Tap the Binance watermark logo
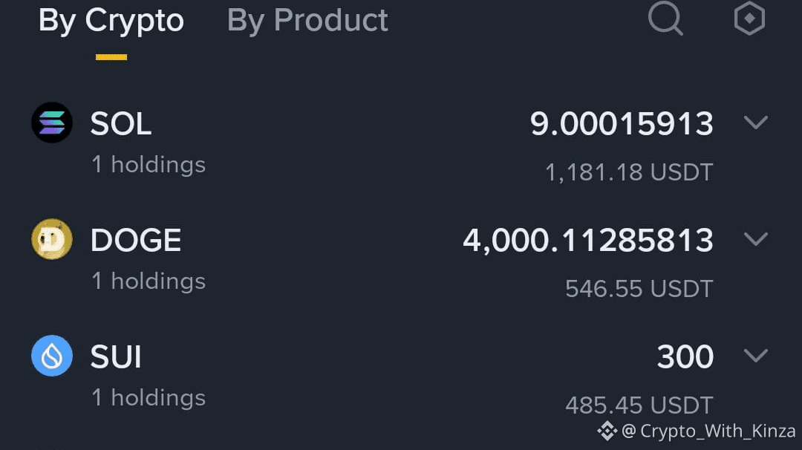Screen dimensions: 802x450 coord(607,431)
